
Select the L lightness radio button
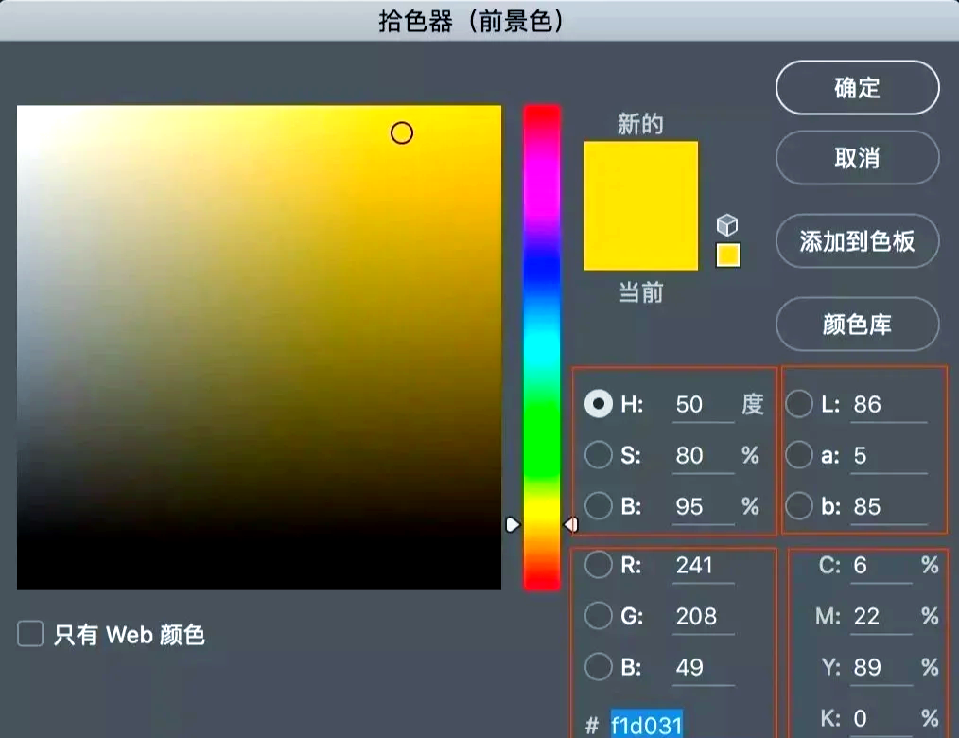799,404
